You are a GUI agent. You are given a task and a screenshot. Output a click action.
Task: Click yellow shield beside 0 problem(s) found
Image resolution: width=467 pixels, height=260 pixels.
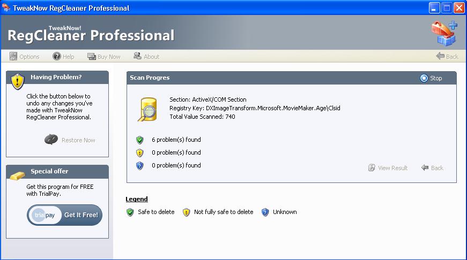pyautogui.click(x=140, y=152)
